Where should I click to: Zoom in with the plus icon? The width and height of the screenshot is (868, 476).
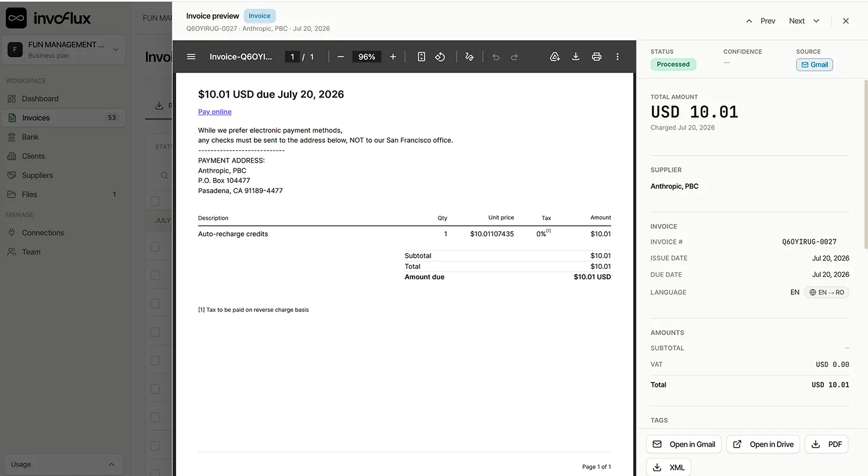coord(393,57)
